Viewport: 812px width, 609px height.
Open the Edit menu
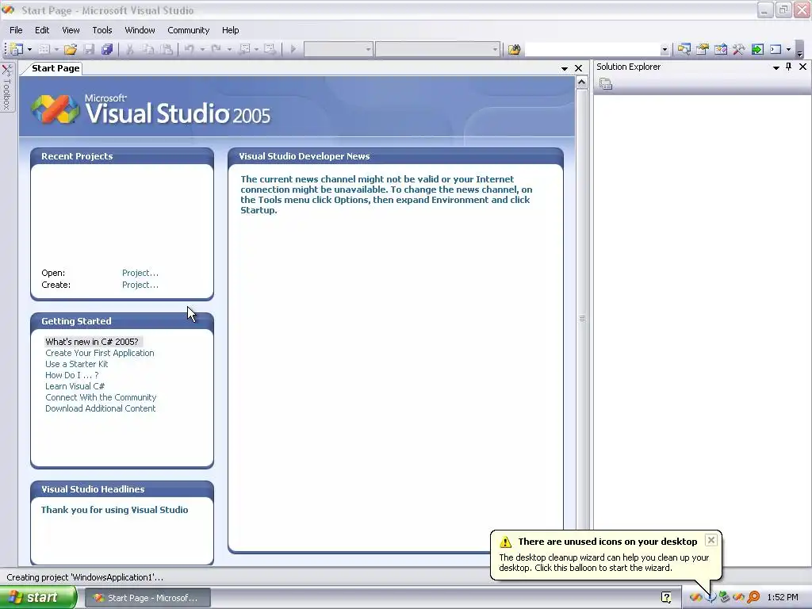click(42, 30)
